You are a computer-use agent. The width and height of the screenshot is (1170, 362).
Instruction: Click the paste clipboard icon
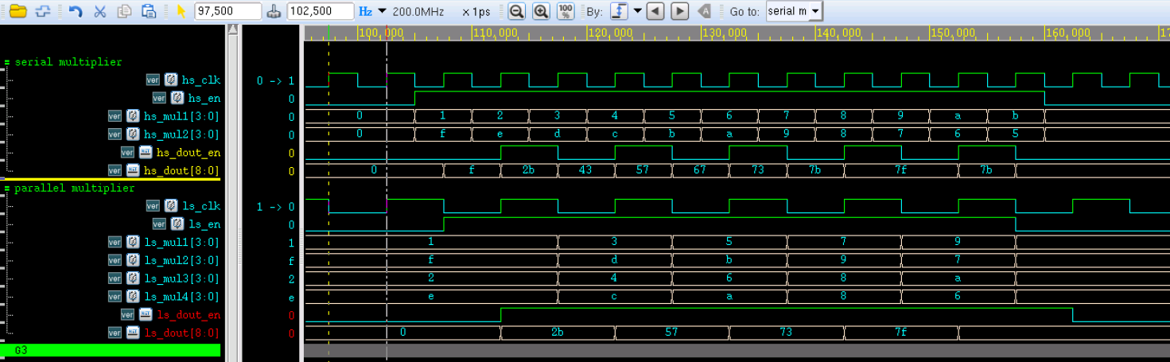pos(148,11)
